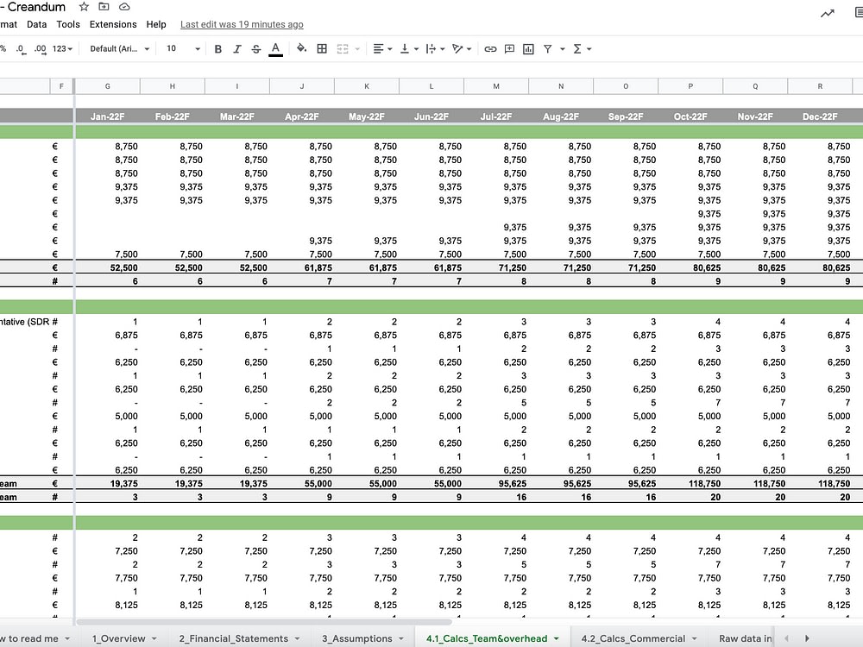Image resolution: width=863 pixels, height=647 pixels.
Task: Decrease decimal places
Action: [x=21, y=49]
